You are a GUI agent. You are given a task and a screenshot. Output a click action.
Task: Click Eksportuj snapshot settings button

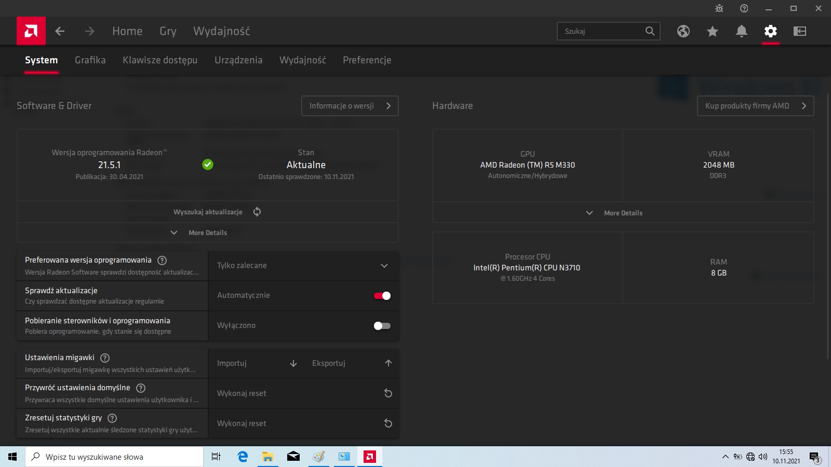point(352,363)
